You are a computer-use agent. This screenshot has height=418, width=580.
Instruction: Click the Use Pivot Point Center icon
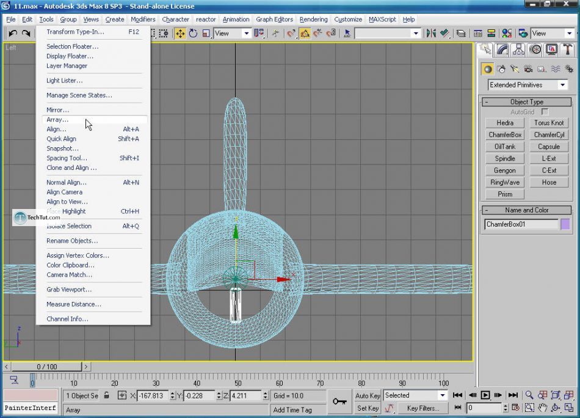(x=259, y=34)
